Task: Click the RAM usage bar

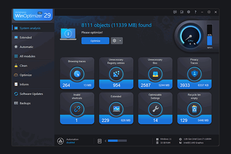Action: coord(209,35)
